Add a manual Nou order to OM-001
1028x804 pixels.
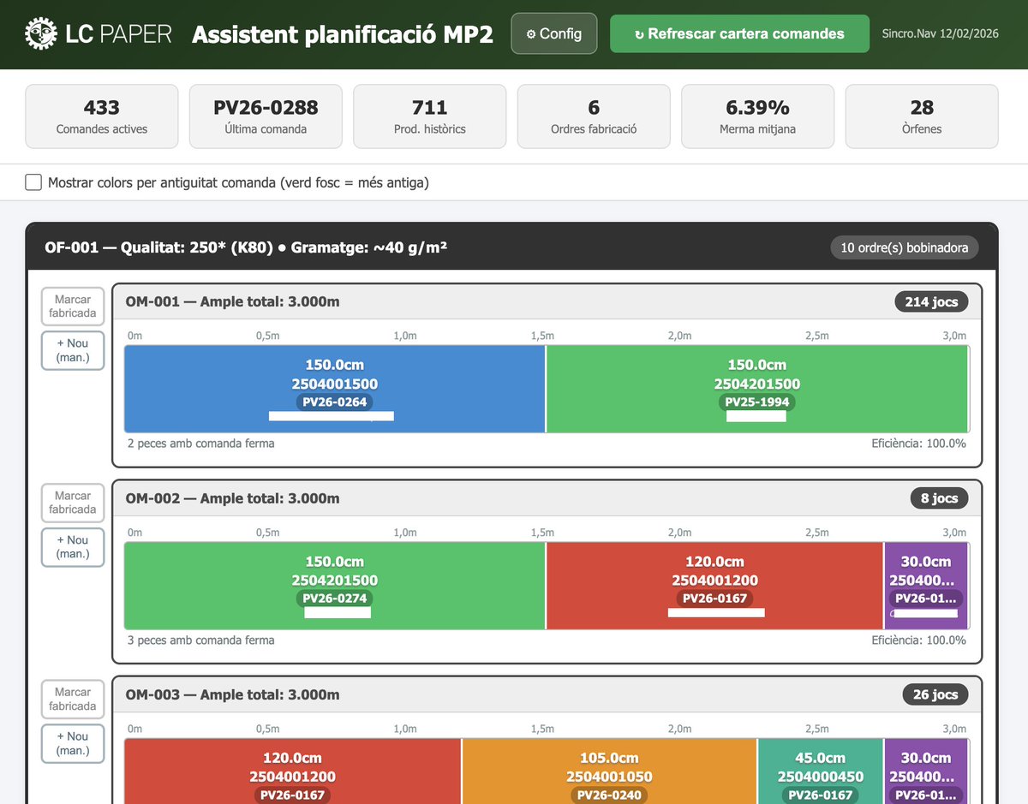[x=73, y=350]
